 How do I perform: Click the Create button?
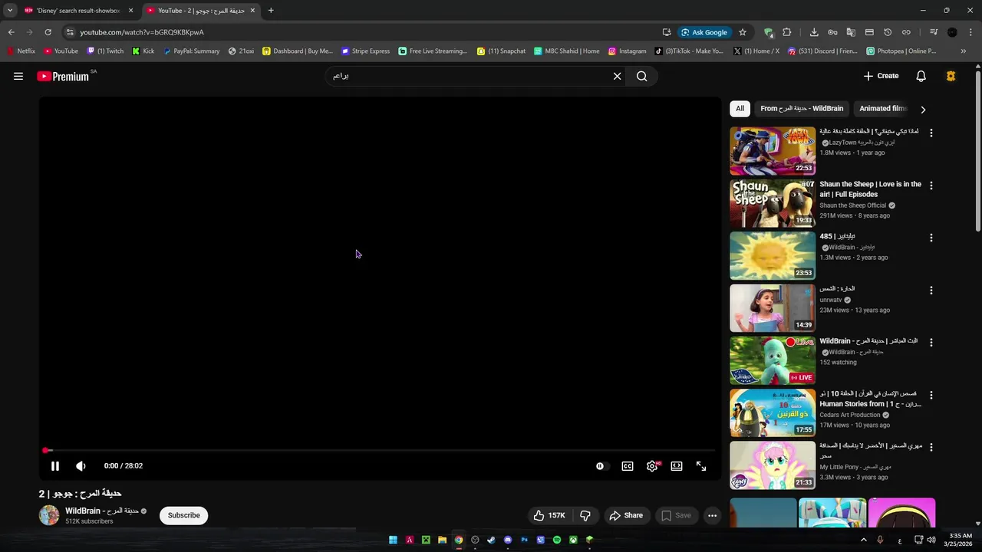tap(881, 76)
